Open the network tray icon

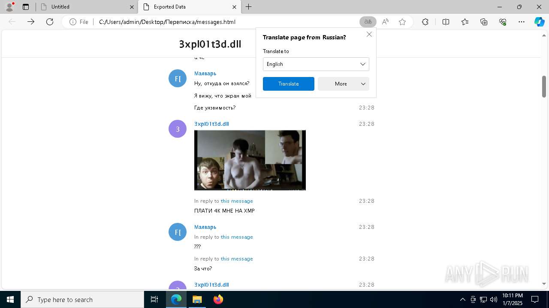tap(483, 299)
